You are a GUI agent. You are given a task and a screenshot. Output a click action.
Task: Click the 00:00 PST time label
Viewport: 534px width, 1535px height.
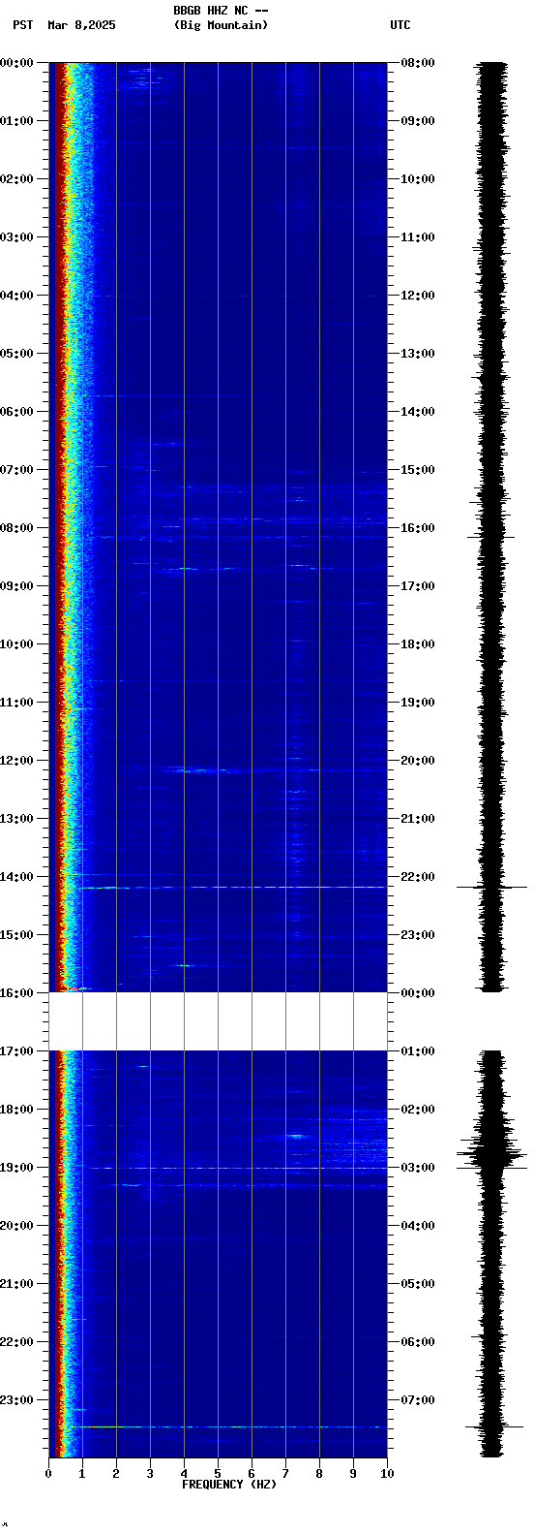[x=16, y=63]
